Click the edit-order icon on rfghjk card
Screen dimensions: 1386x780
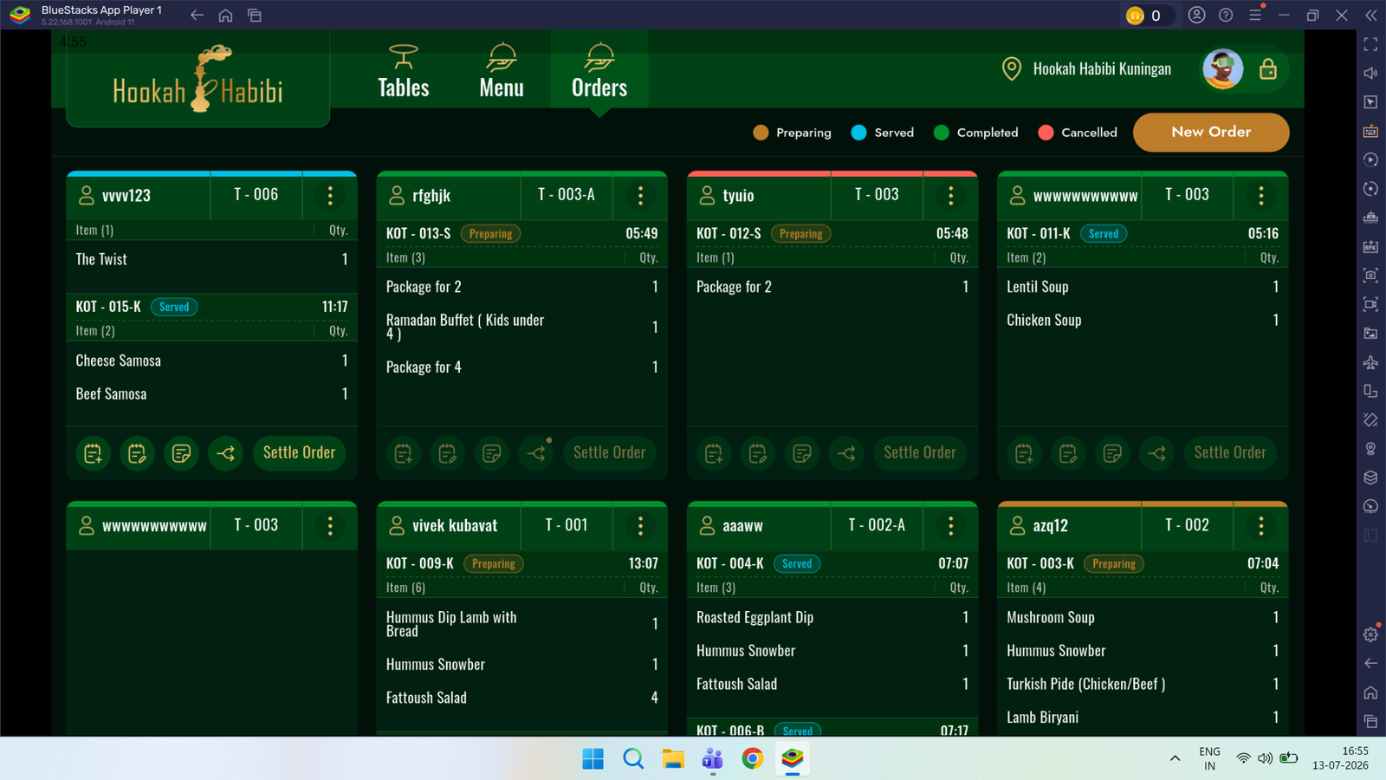pyautogui.click(x=447, y=453)
